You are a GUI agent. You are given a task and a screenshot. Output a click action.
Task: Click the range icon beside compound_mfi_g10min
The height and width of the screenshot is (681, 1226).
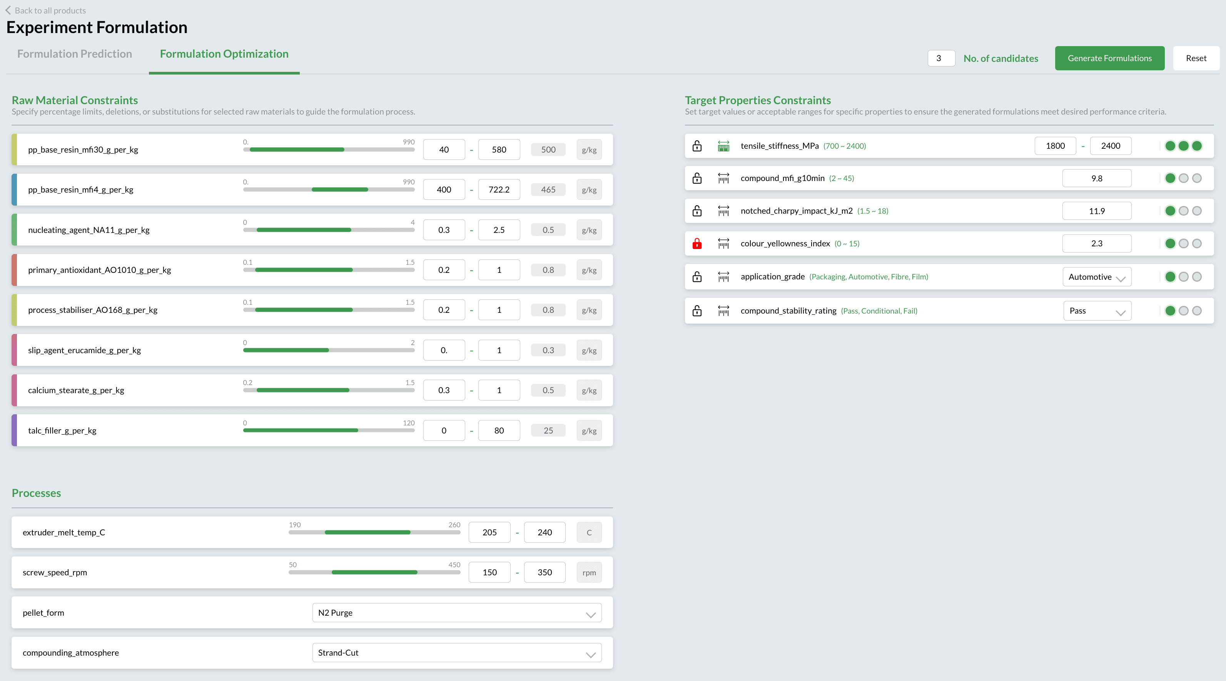[723, 178]
